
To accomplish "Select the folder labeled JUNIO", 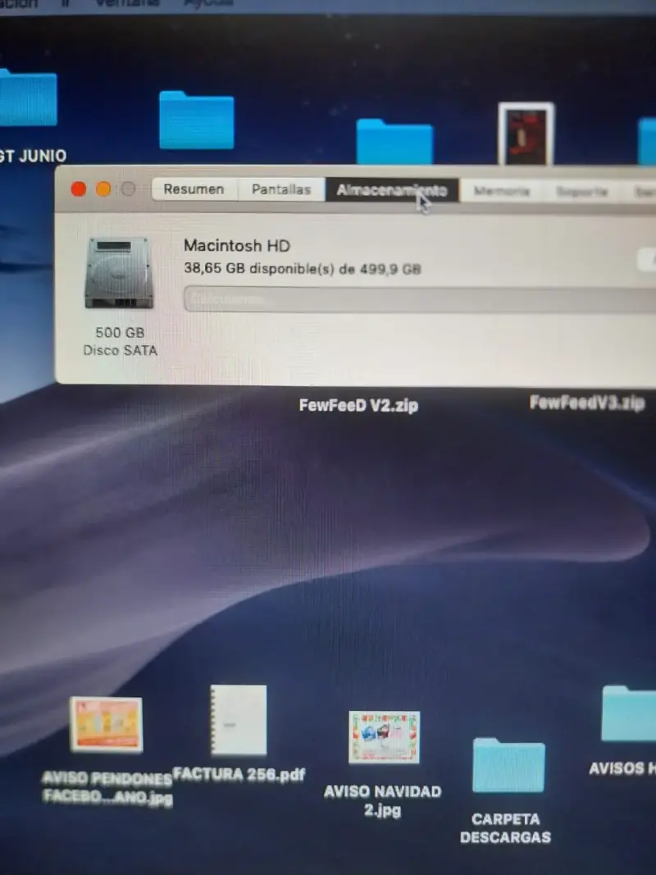I will click(x=28, y=98).
